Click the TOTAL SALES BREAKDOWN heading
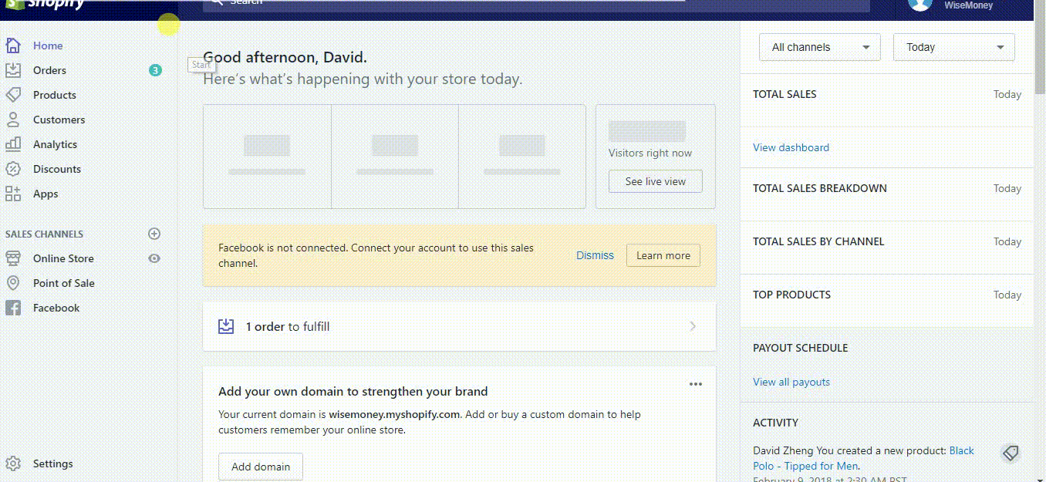 820,188
